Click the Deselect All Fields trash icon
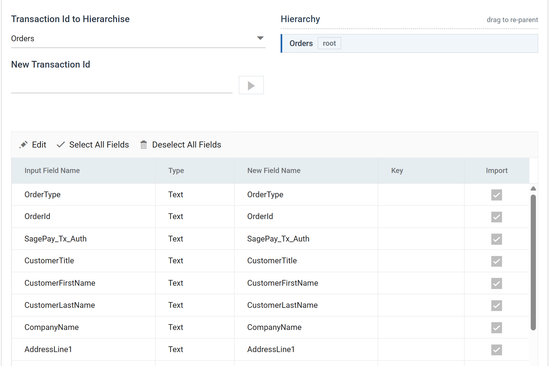 (x=143, y=145)
